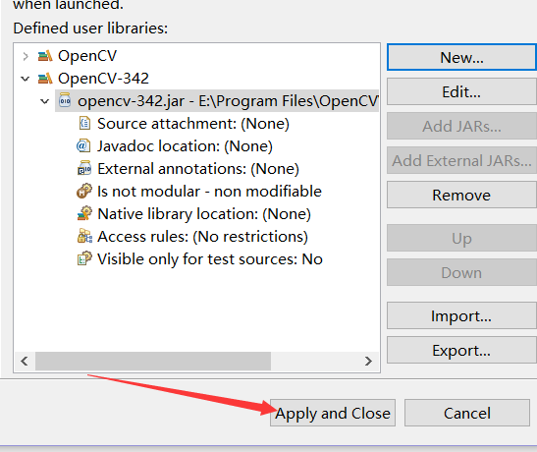Click the horizontal scrollbar left arrow

pyautogui.click(x=25, y=361)
